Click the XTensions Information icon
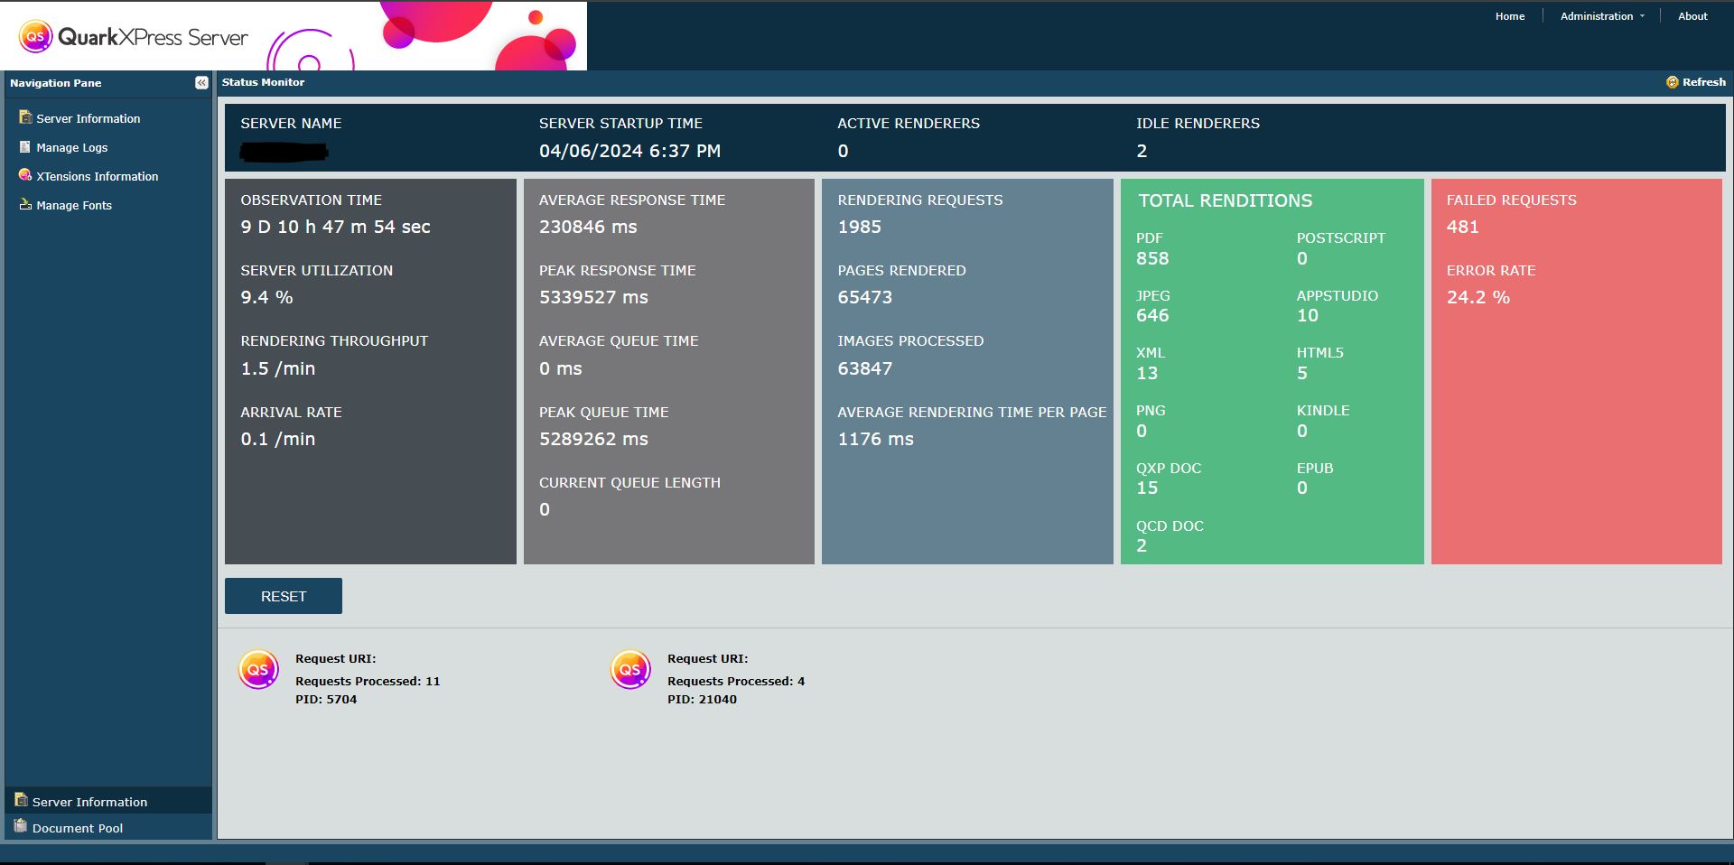Screen dimensions: 1734x865 25,175
